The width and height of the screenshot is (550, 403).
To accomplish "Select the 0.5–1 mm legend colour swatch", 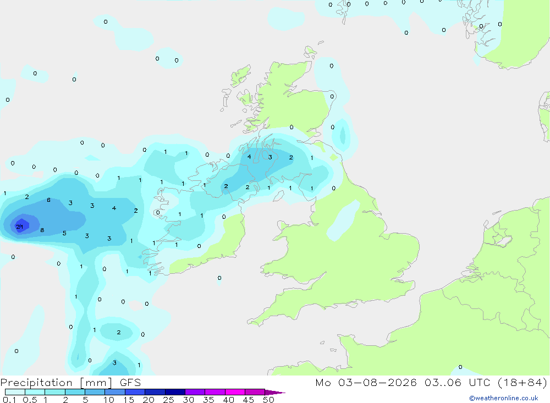I will coord(35,392).
